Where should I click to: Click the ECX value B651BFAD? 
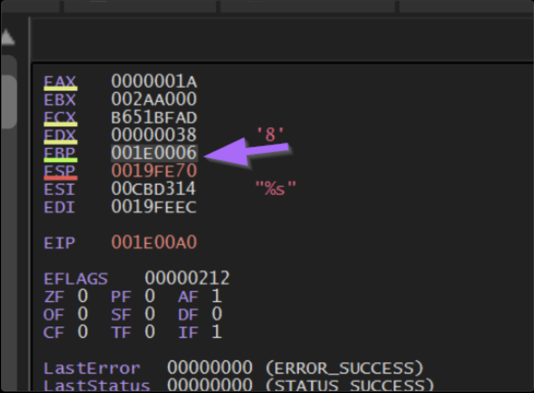(x=154, y=118)
